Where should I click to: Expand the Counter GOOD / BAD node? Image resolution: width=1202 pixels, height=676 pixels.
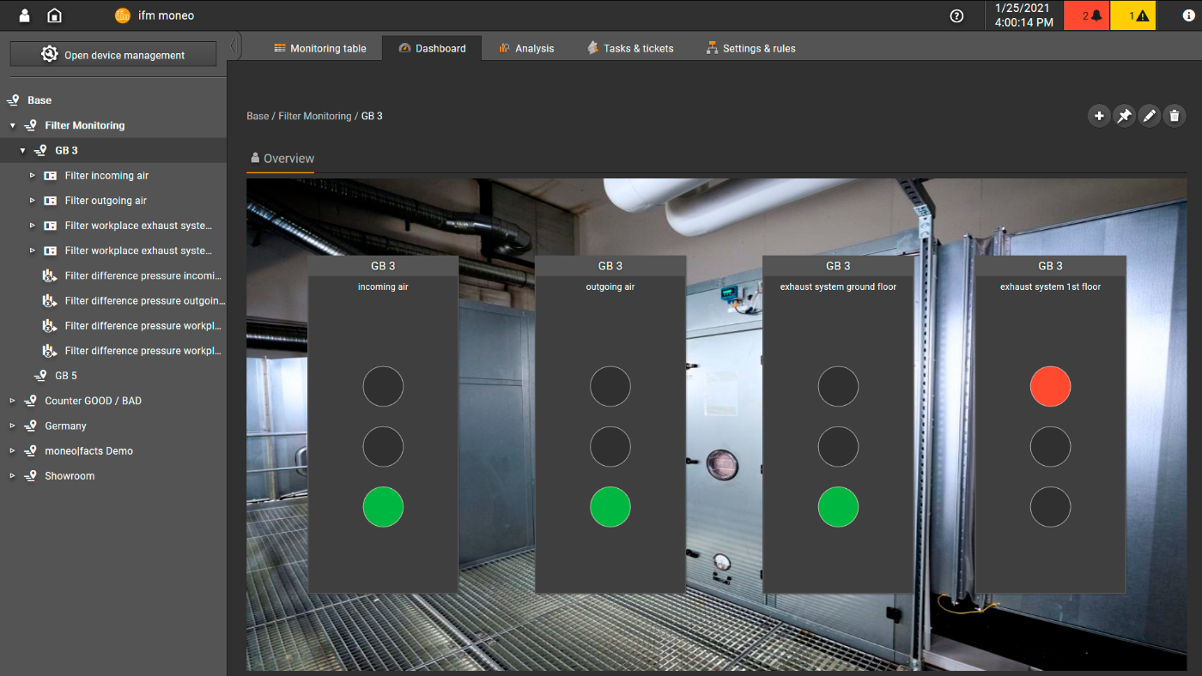pos(11,401)
